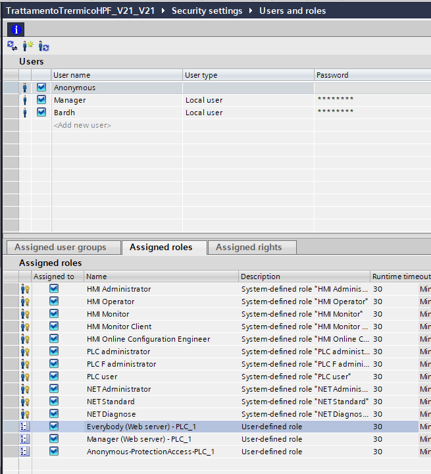Uncheck the PLC user role assignment

(x=54, y=377)
